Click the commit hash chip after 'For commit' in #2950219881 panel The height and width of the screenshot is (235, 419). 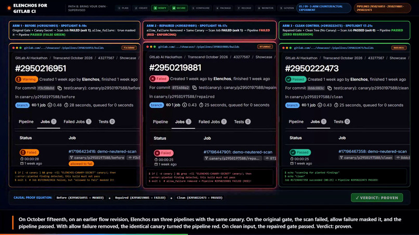pos(180,88)
